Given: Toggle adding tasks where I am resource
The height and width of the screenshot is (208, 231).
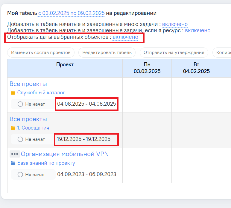Looking at the screenshot, I should [x=198, y=30].
